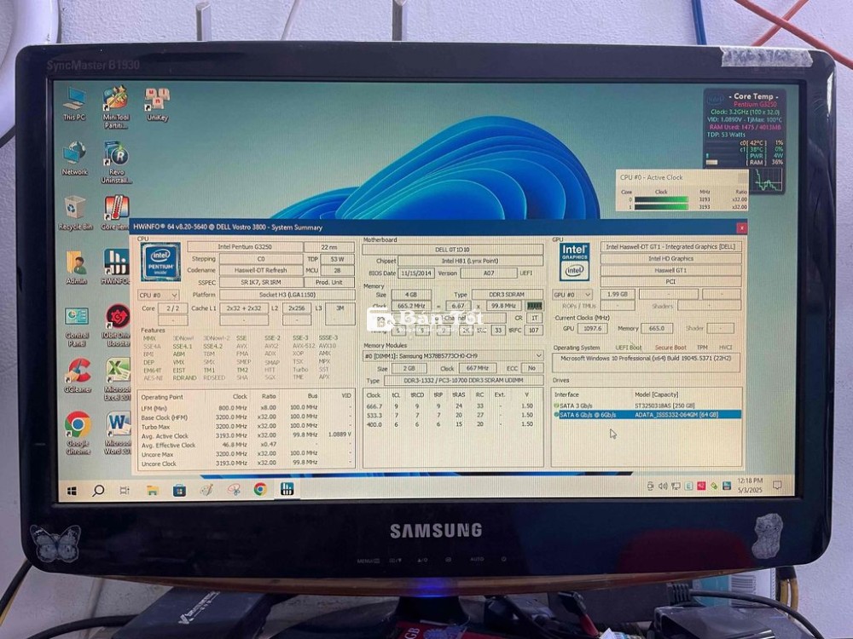Click the BIOS Date 11/15/2014 field

[x=416, y=273]
